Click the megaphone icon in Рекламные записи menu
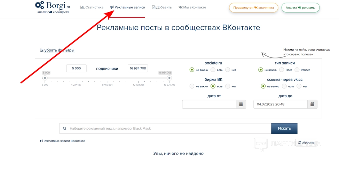 pyautogui.click(x=112, y=7)
